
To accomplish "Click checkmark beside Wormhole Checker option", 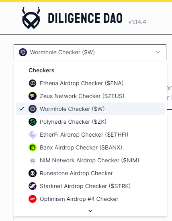I will point(22,109).
